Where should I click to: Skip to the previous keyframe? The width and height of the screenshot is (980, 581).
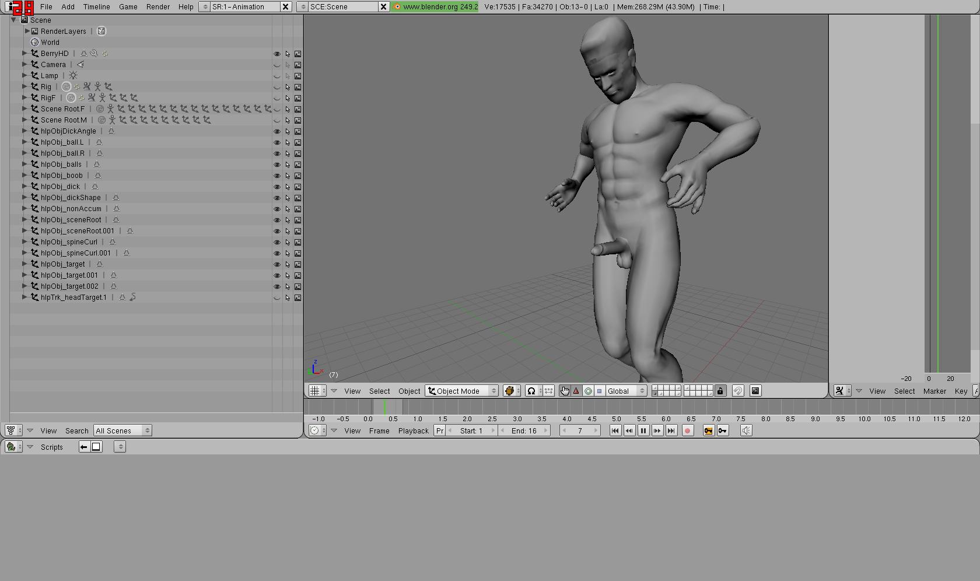coord(629,430)
